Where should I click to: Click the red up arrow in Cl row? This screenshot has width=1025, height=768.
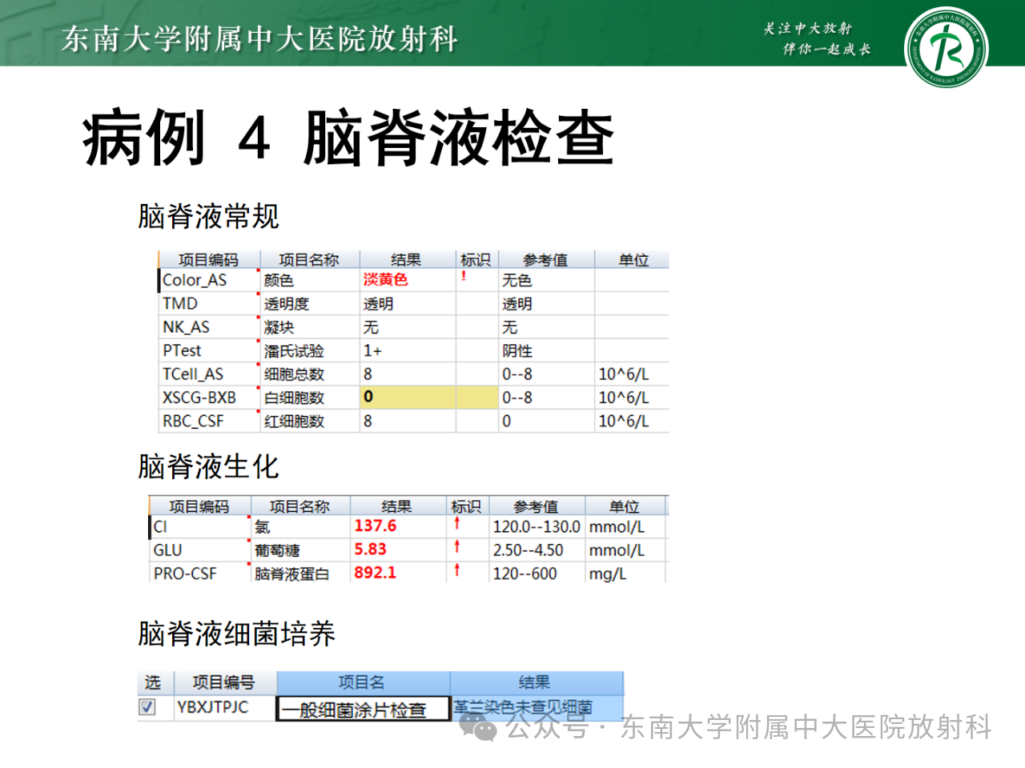coord(457,524)
